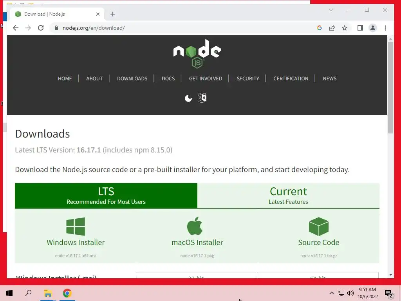This screenshot has height=301, width=401.
Task: Click node-v16.17.1-x64.msi filename
Action: click(x=76, y=256)
